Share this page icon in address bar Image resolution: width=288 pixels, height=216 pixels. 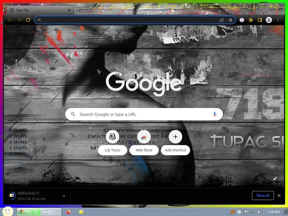click(222, 20)
